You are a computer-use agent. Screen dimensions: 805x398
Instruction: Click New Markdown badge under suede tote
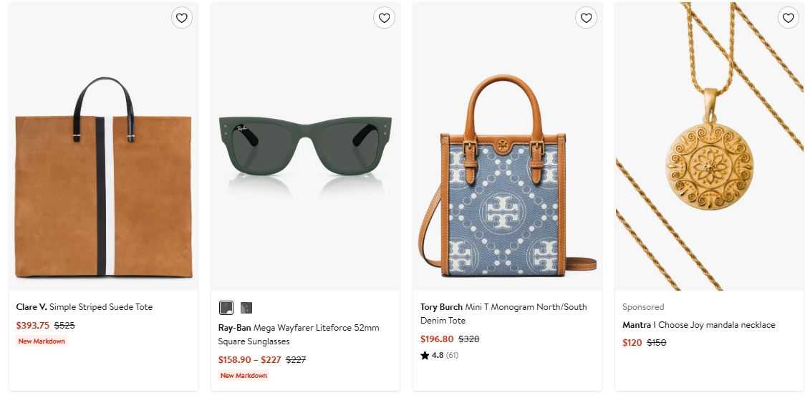pos(42,341)
